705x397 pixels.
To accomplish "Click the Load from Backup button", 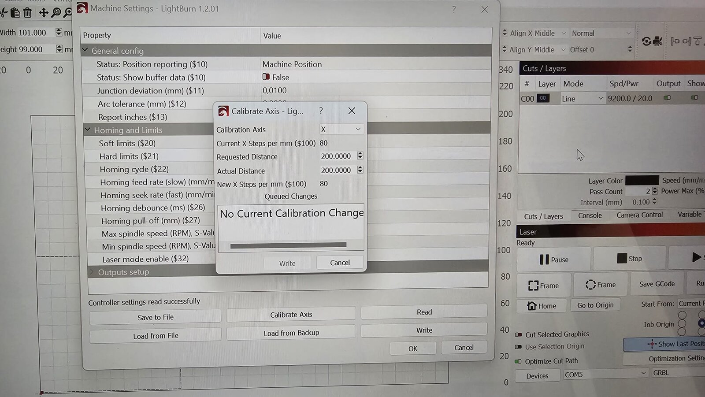I will (291, 333).
